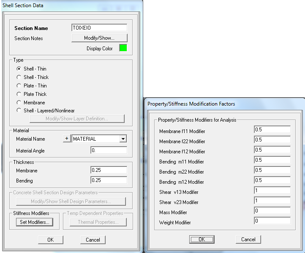Click Property/Stiffness Modification Factors title bar
Viewport: 305px width, 253px height.
point(225,104)
